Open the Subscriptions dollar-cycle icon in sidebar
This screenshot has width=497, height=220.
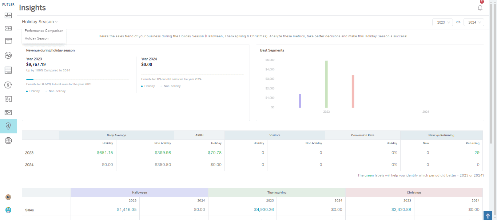point(8,85)
